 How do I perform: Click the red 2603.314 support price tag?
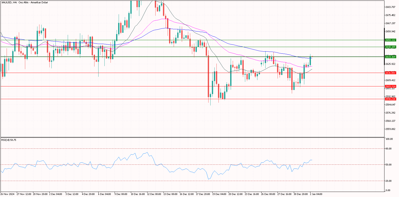pyautogui.click(x=390, y=86)
